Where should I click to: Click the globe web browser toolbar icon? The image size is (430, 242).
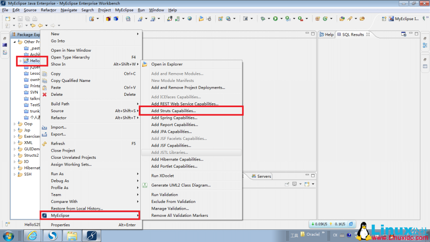(189, 18)
